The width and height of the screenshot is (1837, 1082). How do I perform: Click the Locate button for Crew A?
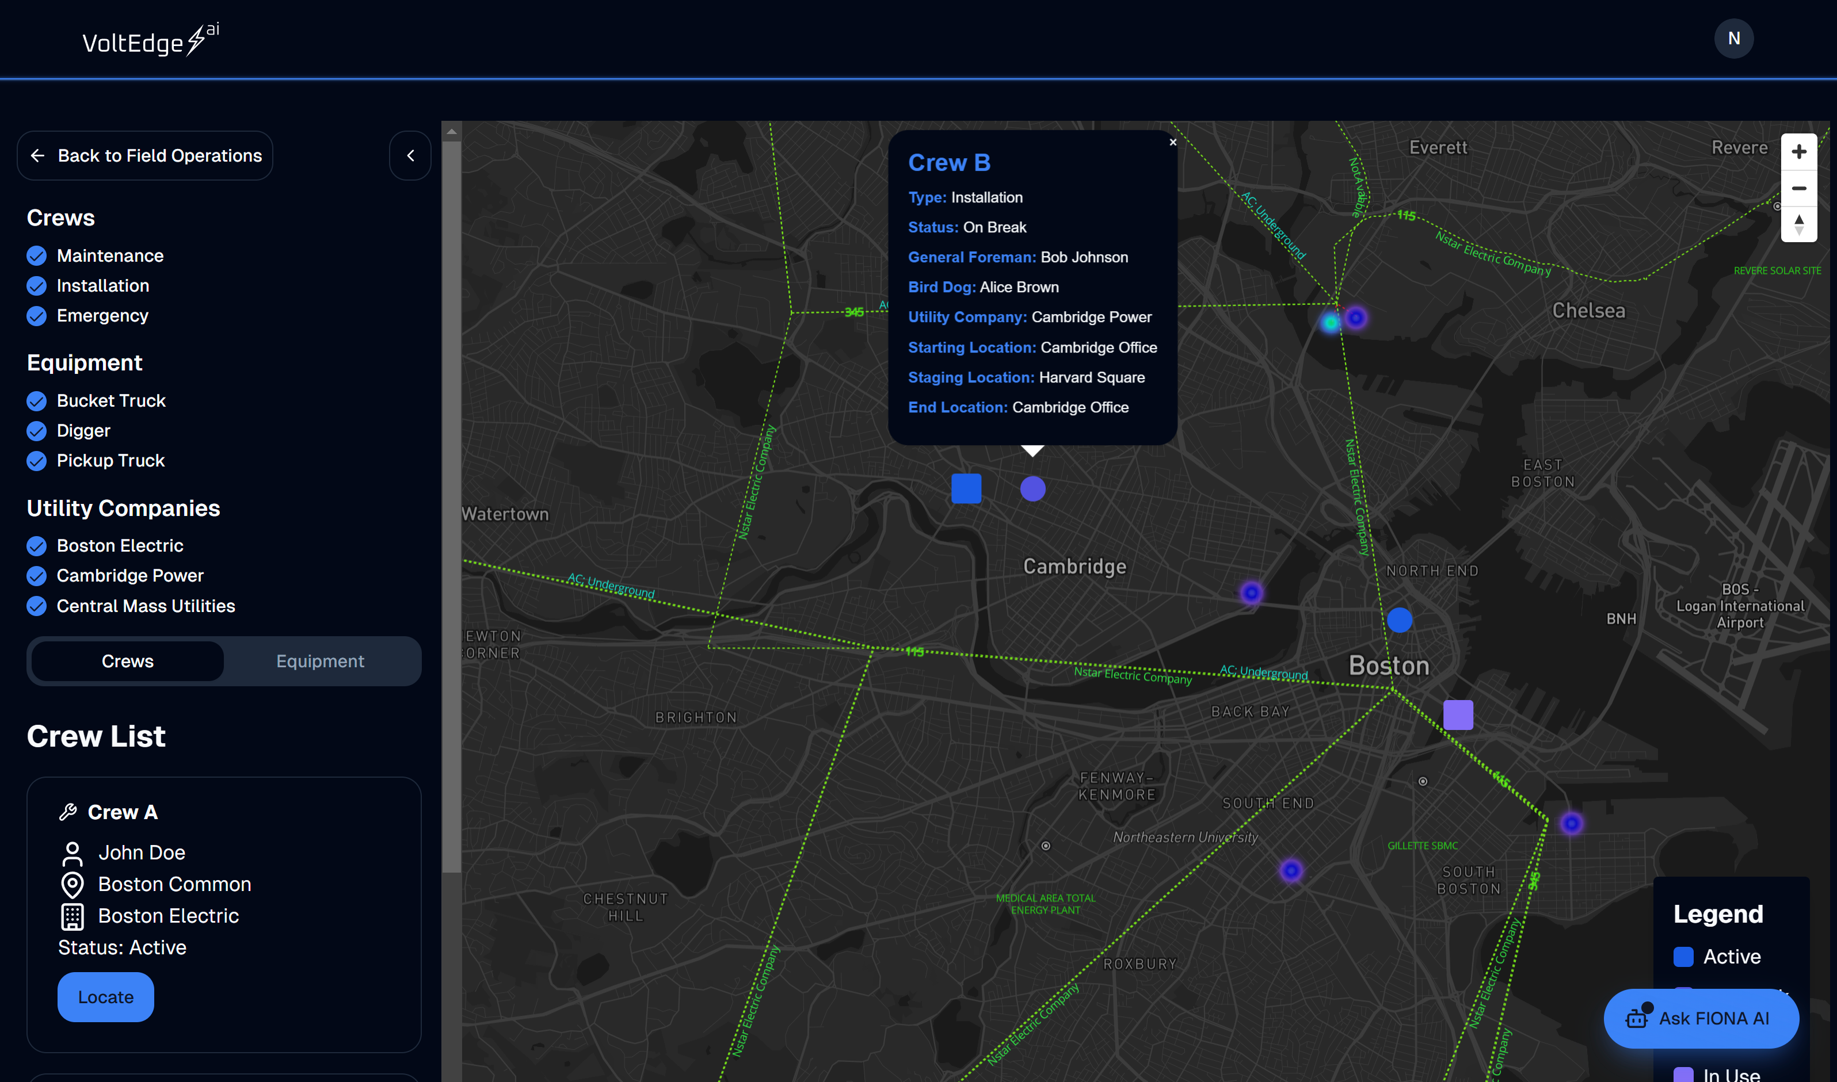[106, 997]
